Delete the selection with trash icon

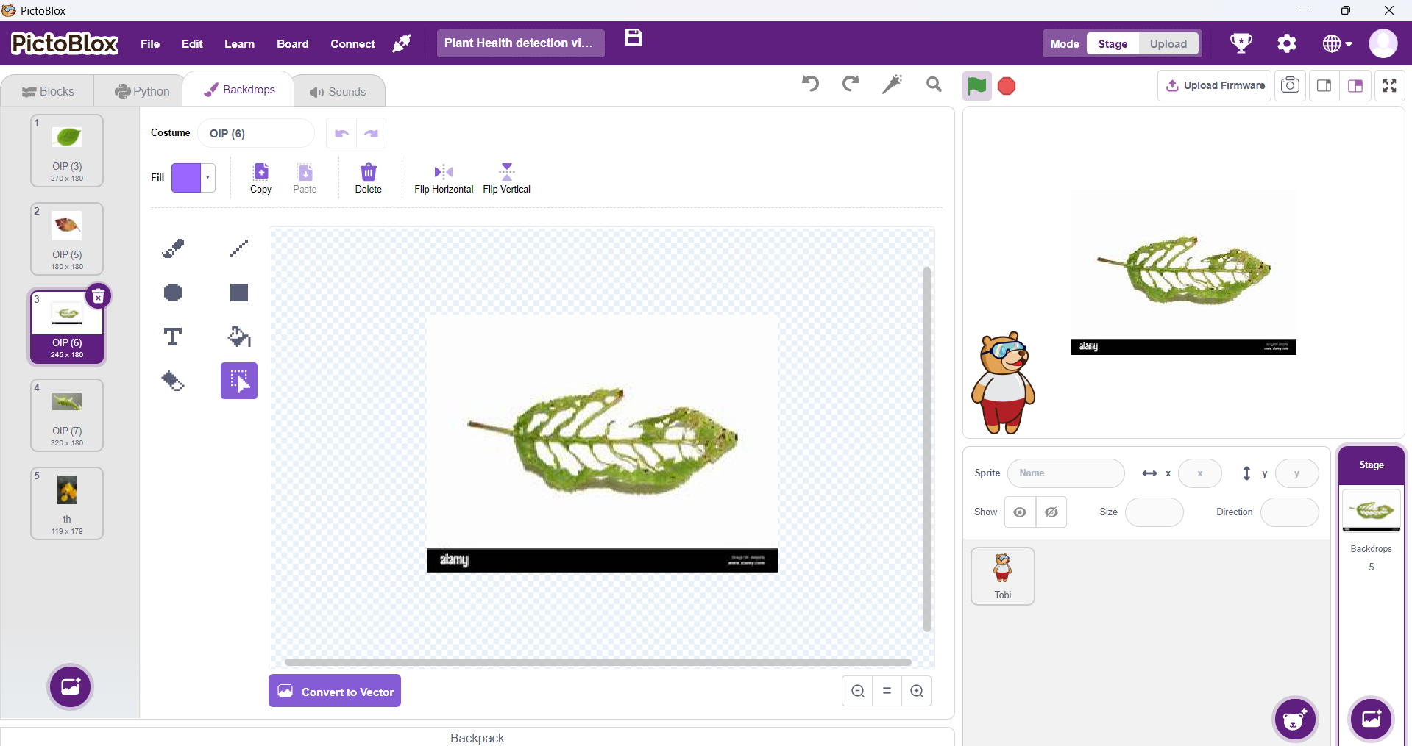368,178
